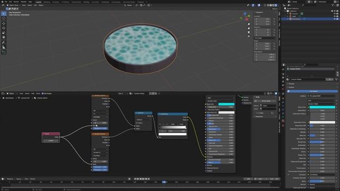The image size is (340, 191).
Task: Jump to timeline end frame
Action: tap(149, 179)
